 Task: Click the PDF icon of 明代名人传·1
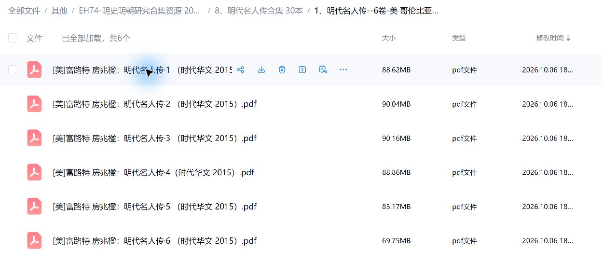(34, 69)
